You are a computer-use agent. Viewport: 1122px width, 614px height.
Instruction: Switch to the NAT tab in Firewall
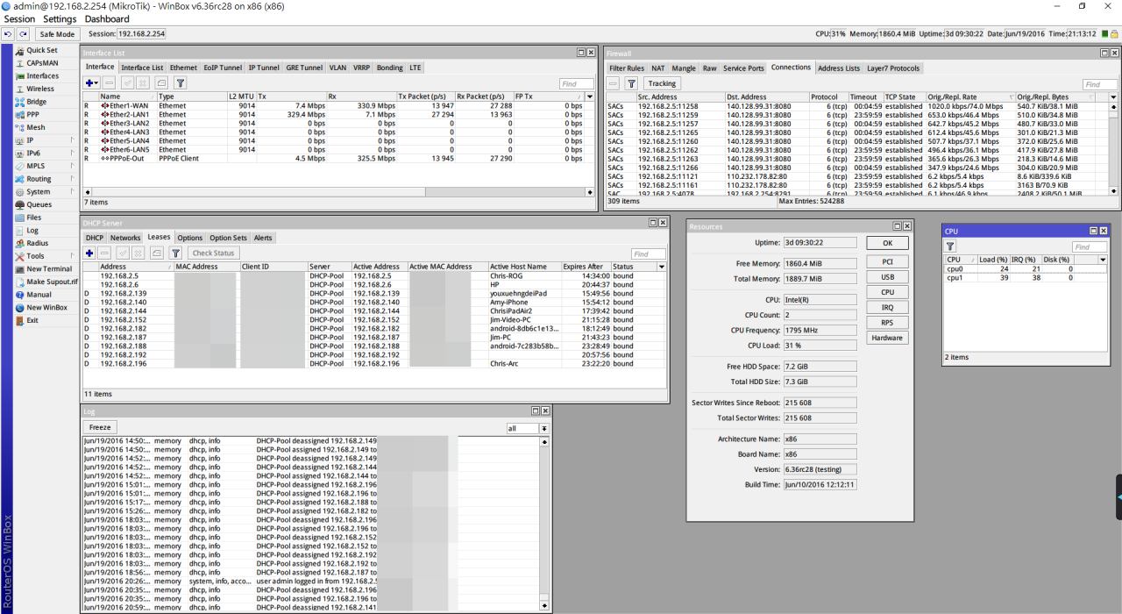(x=657, y=68)
